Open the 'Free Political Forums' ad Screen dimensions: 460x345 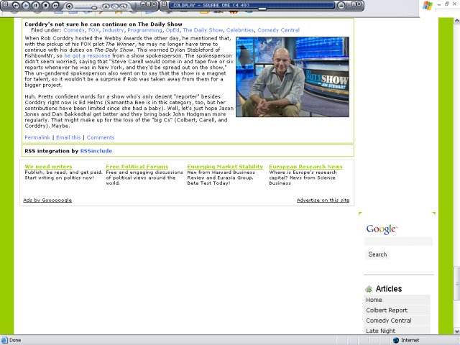pos(137,167)
